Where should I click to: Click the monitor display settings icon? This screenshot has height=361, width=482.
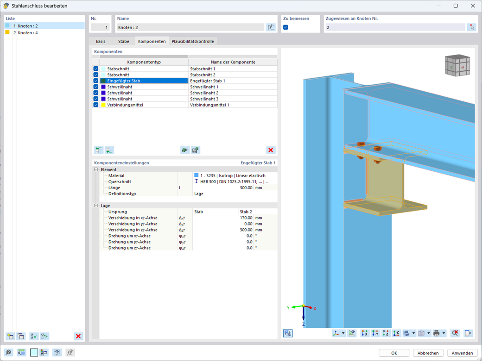click(x=57, y=352)
